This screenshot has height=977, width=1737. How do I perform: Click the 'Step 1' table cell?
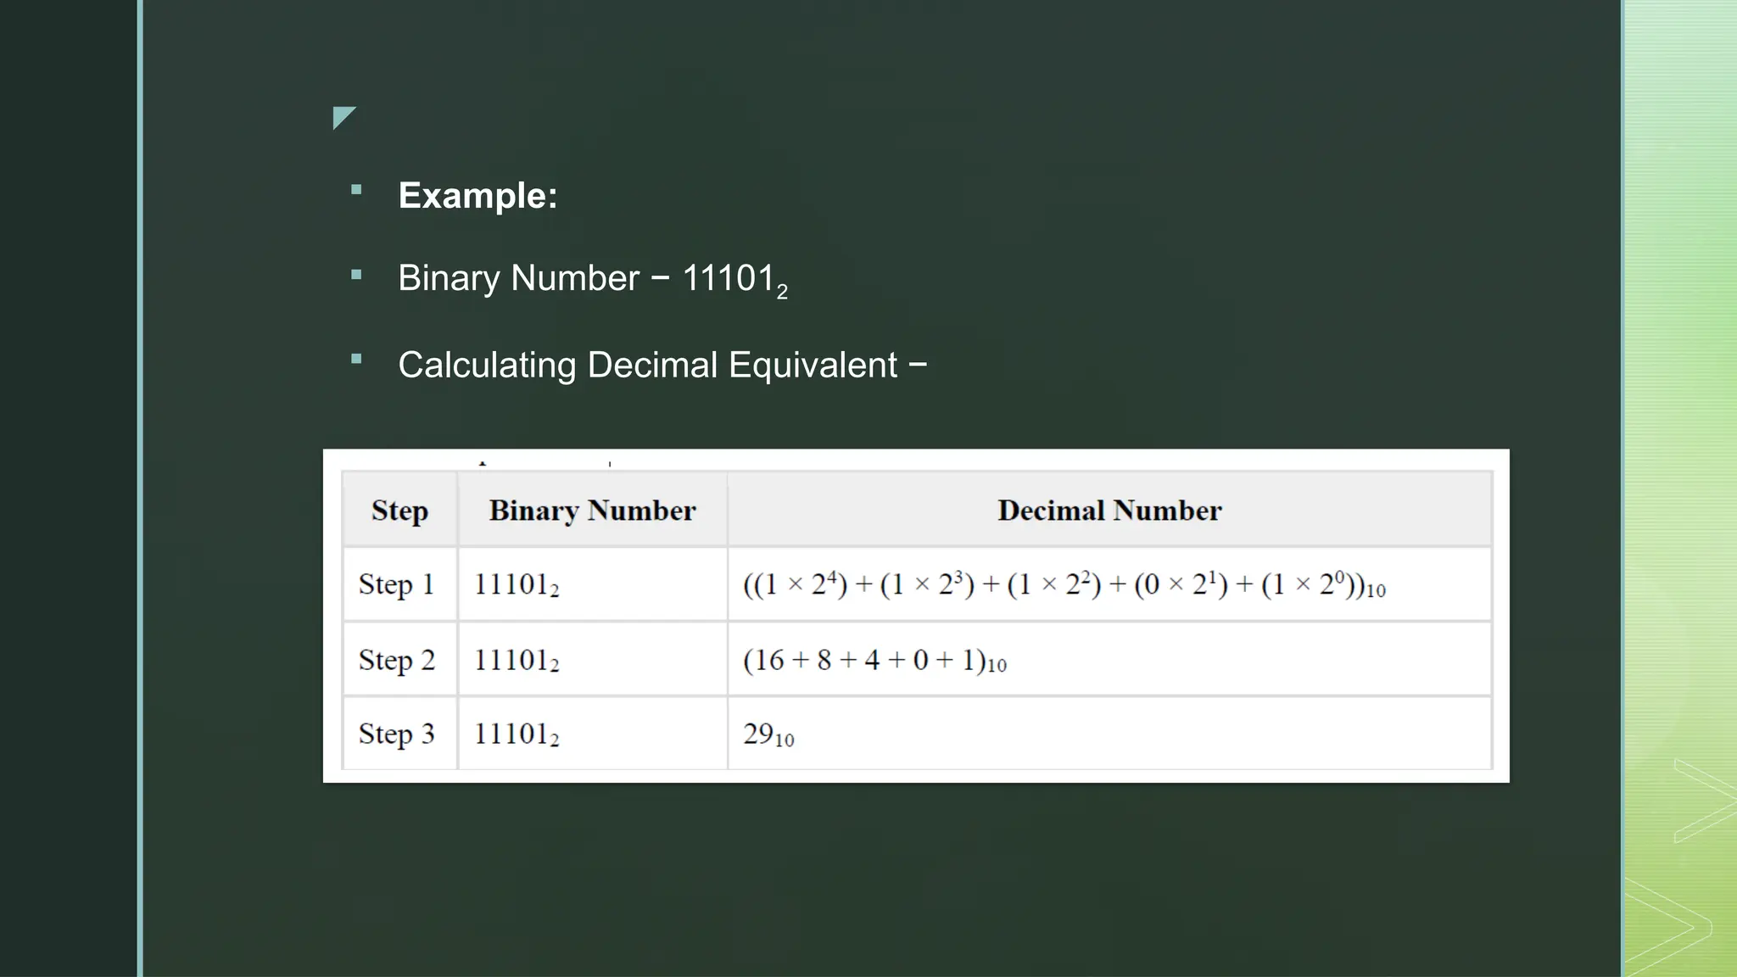pyautogui.click(x=399, y=584)
